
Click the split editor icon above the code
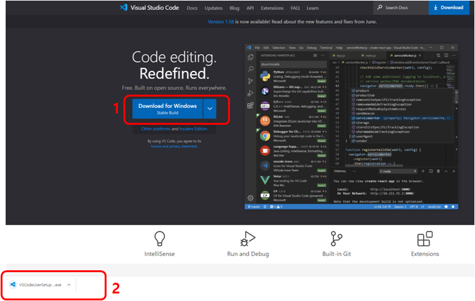pos(446,55)
